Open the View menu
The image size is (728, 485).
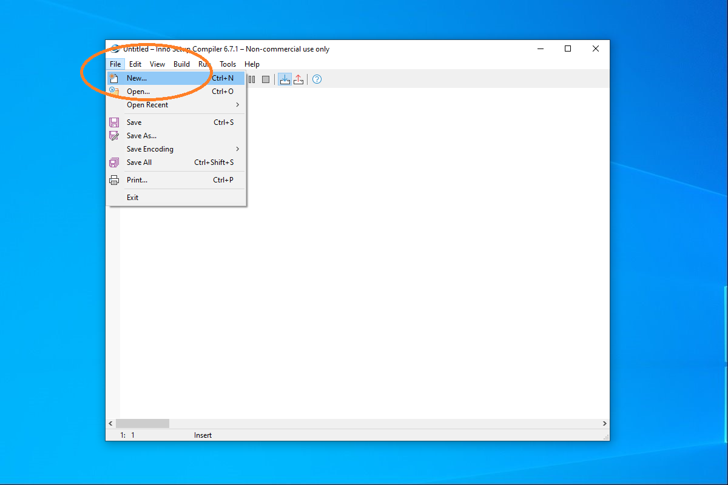[157, 64]
